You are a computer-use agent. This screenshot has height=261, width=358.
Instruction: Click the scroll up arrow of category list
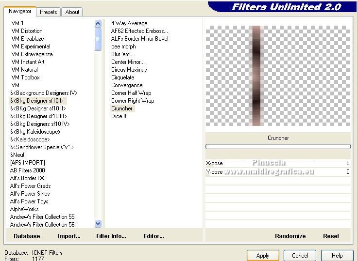(98, 23)
